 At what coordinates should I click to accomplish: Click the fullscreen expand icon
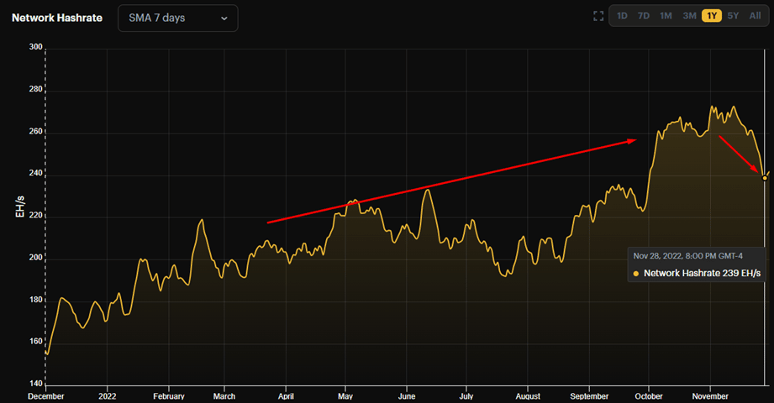click(598, 16)
